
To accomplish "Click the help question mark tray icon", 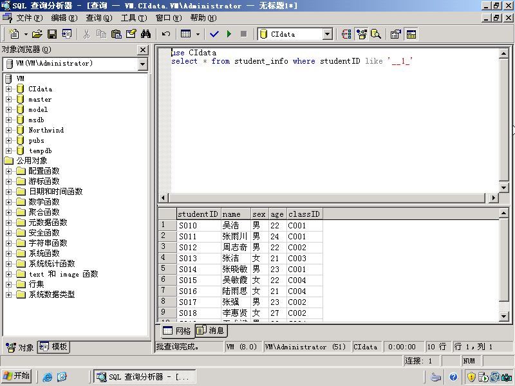I will tap(453, 377).
